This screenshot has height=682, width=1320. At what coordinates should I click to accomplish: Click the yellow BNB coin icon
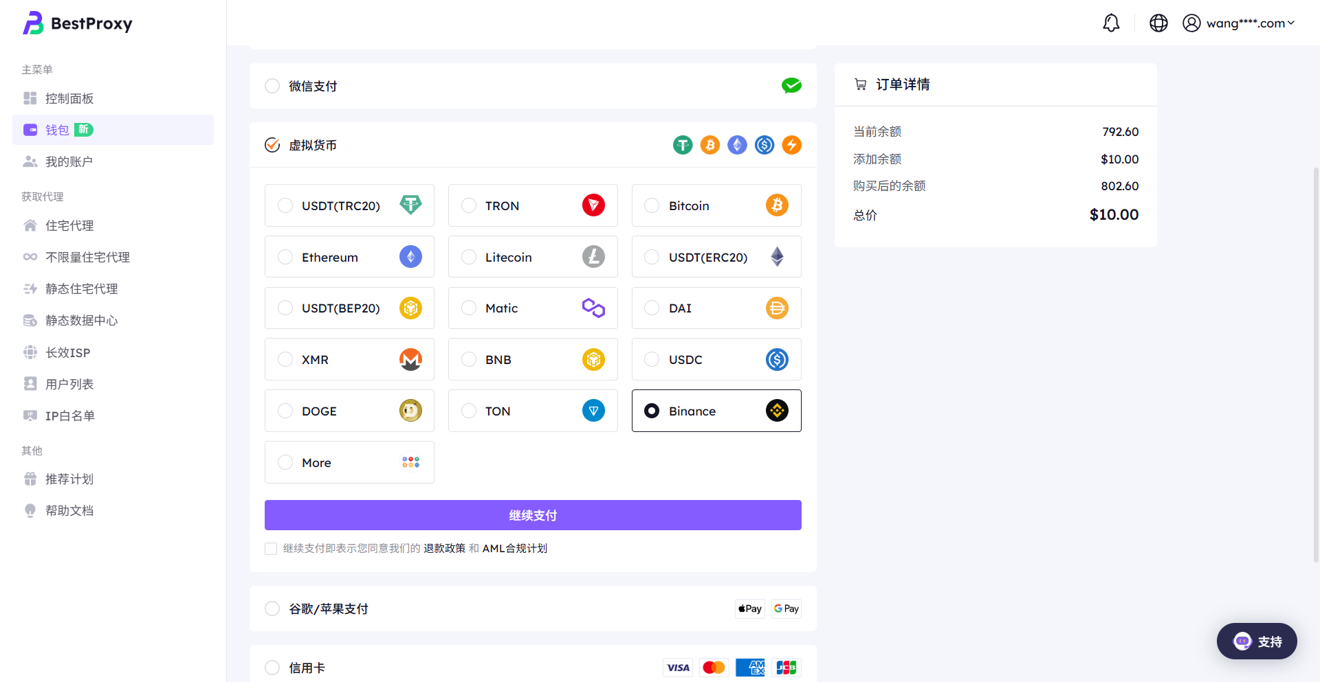click(593, 359)
